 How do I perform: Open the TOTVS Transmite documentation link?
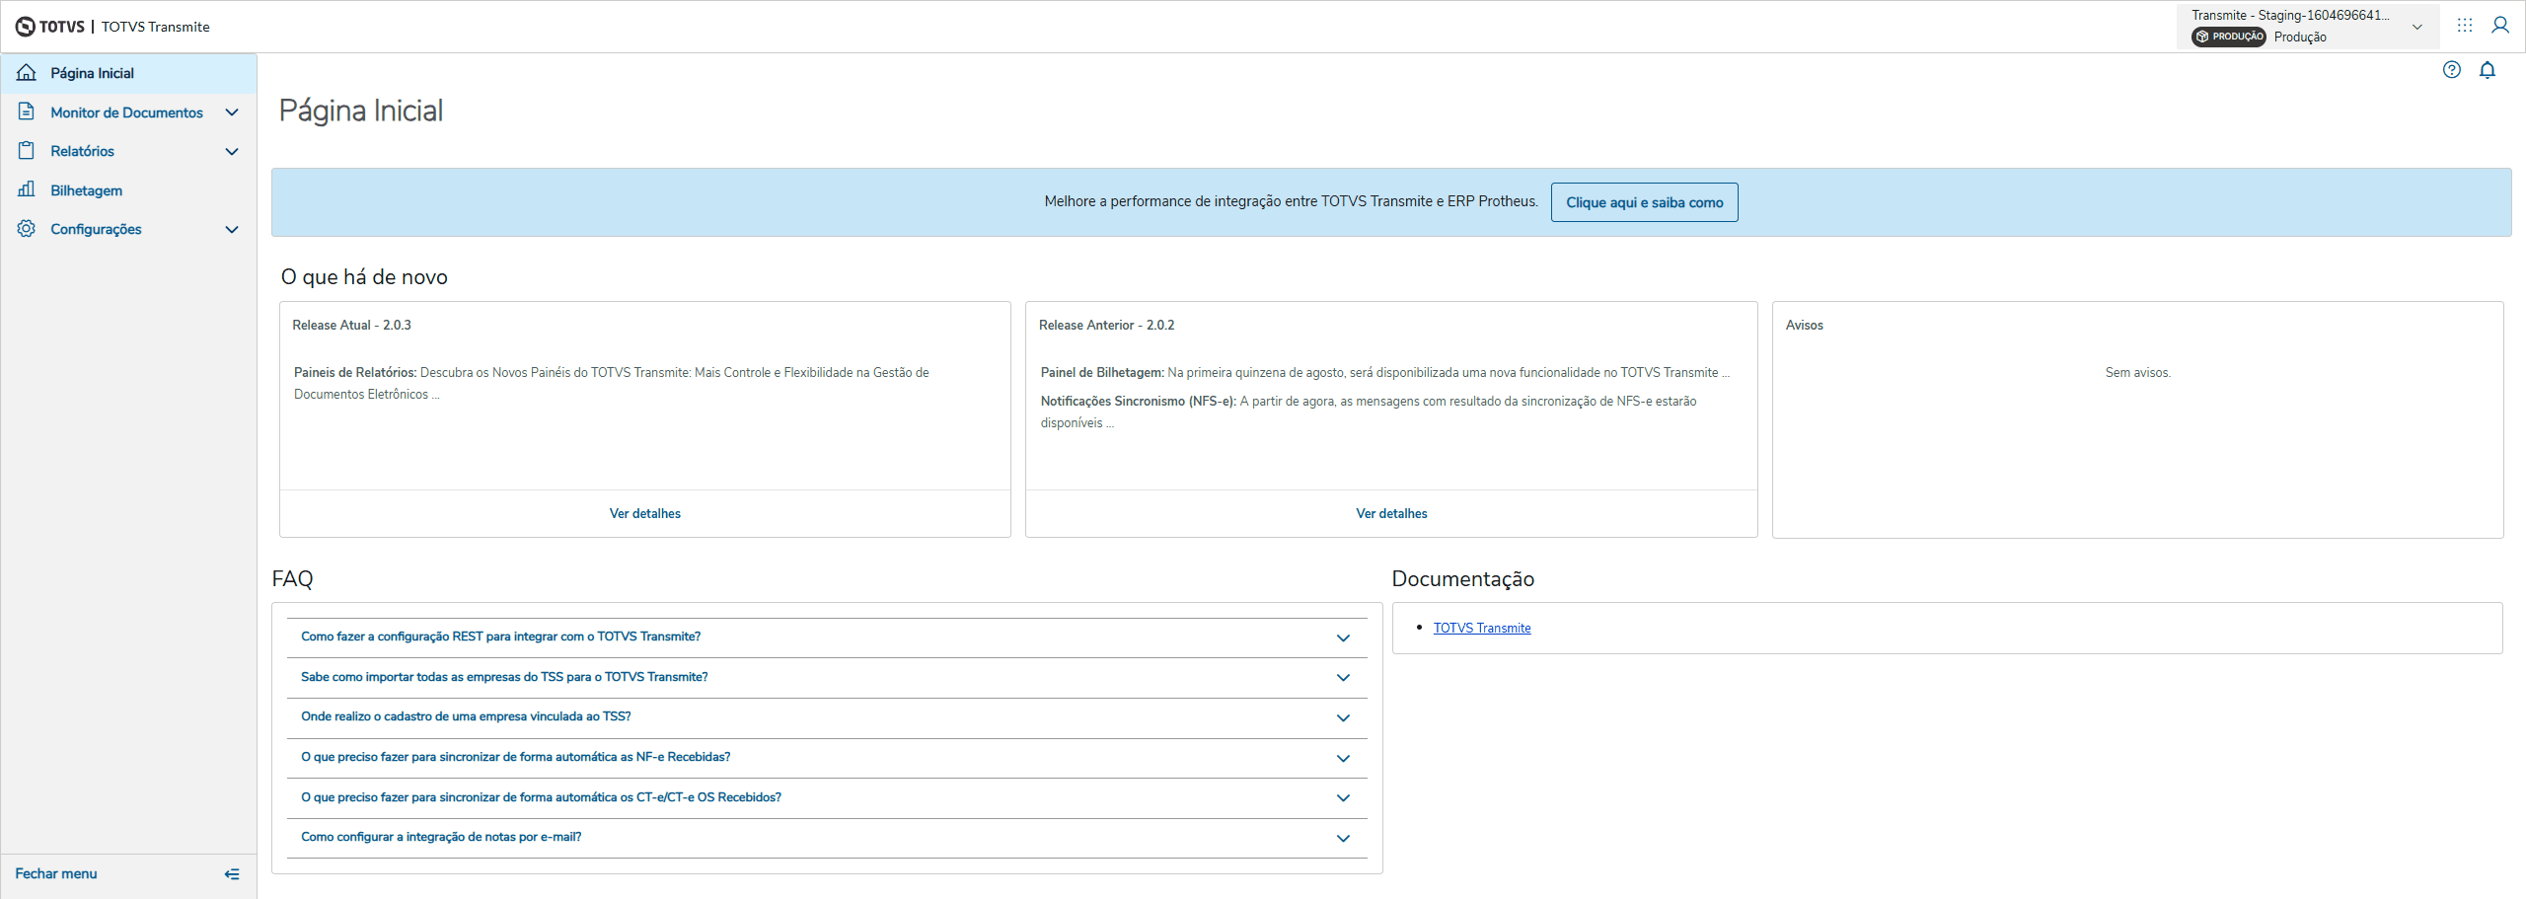(1482, 629)
